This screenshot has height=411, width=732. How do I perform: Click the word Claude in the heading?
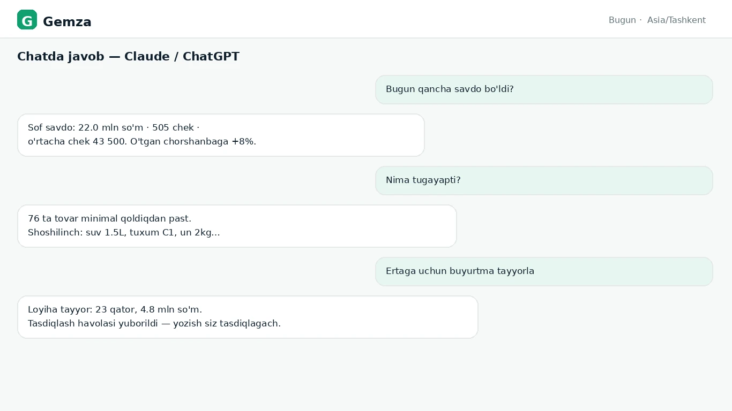pyautogui.click(x=147, y=56)
